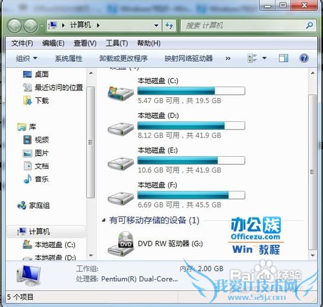Select the Local Disk (D:) drive icon
Image resolution: width=323 pixels, height=307 pixels.
[x=121, y=128]
